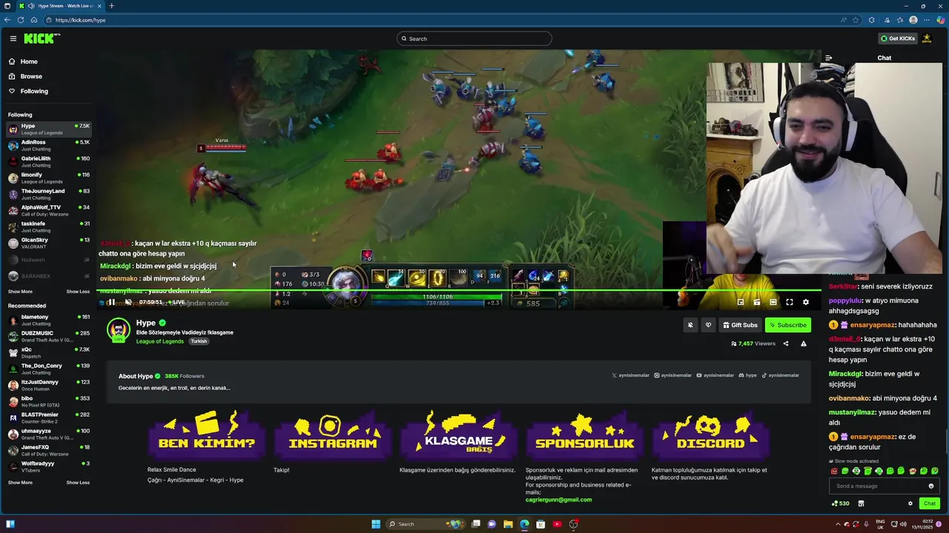This screenshot has height=533, width=949.
Task: Open new browser tab
Action: [111, 6]
